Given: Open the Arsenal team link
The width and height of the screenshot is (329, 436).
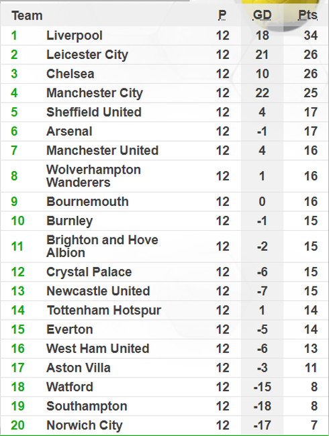Looking at the screenshot, I should coord(69,131).
